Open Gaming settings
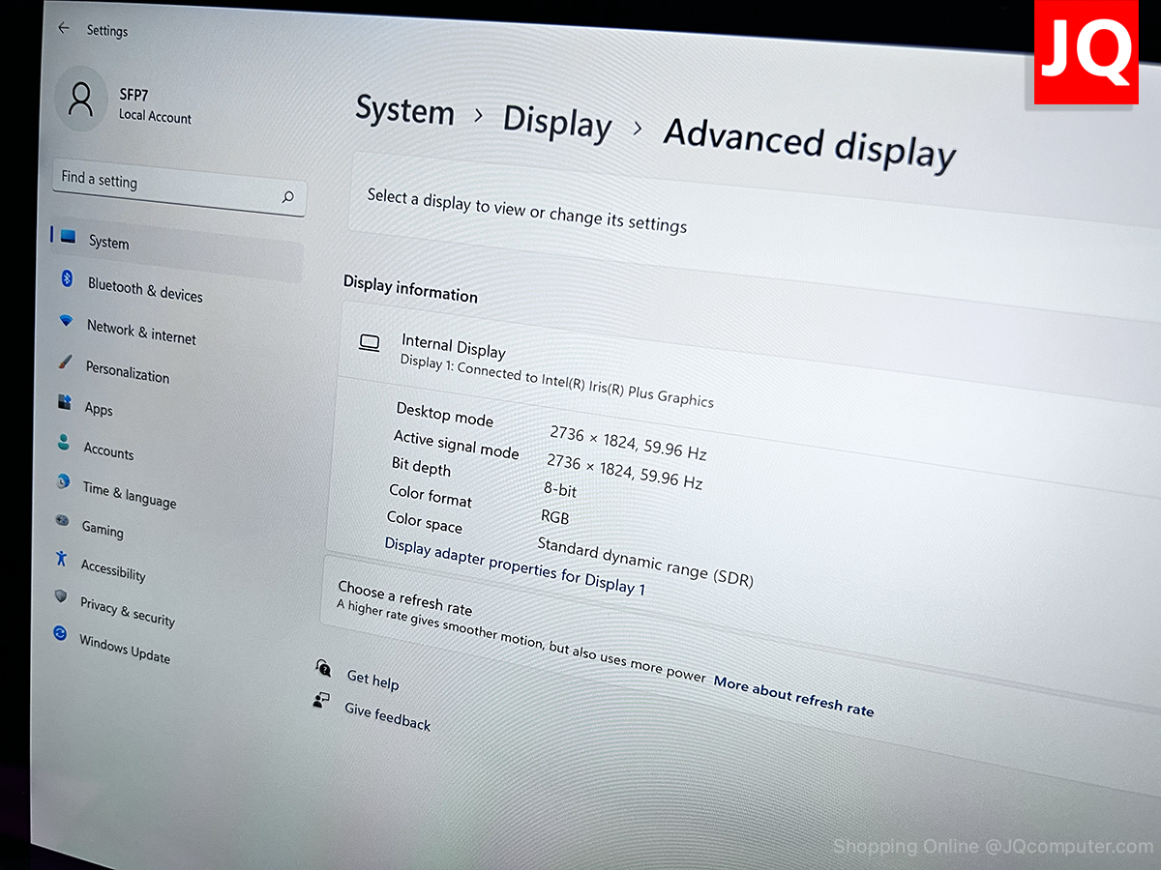This screenshot has height=870, width=1161. point(103,529)
